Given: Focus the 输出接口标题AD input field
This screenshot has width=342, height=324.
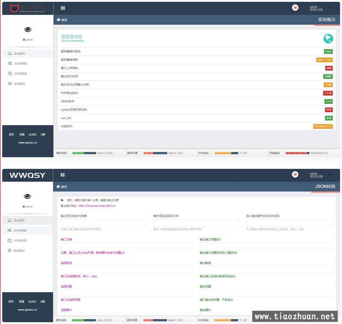Looking at the screenshot, I should tap(266, 246).
